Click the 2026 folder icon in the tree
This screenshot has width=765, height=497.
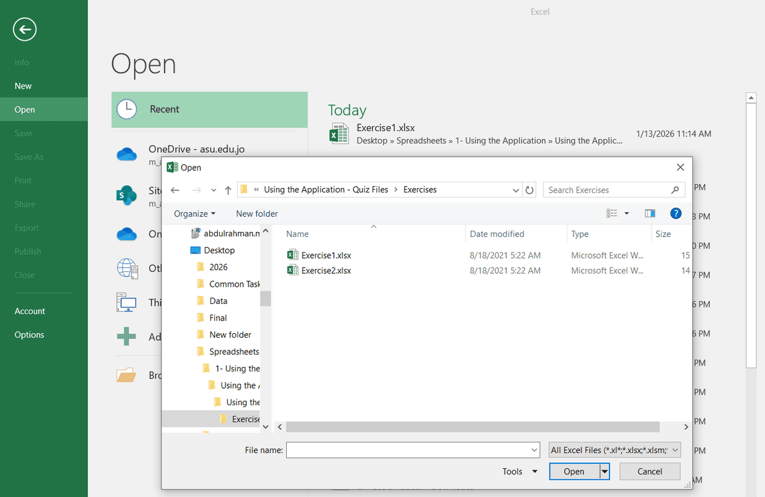(200, 267)
